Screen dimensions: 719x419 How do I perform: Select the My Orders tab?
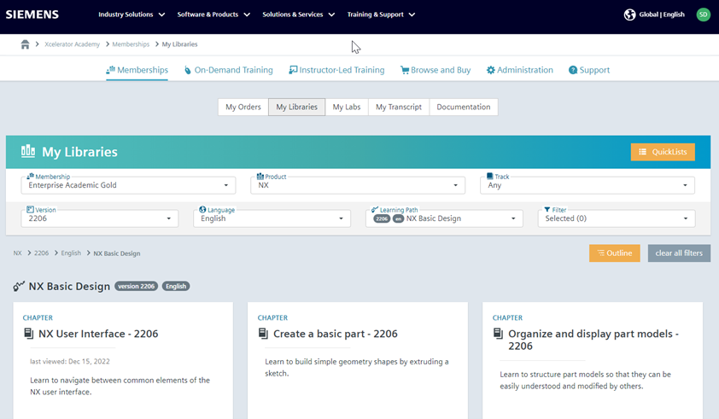[243, 107]
